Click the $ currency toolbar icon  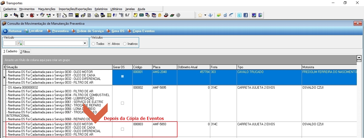click(x=127, y=15)
